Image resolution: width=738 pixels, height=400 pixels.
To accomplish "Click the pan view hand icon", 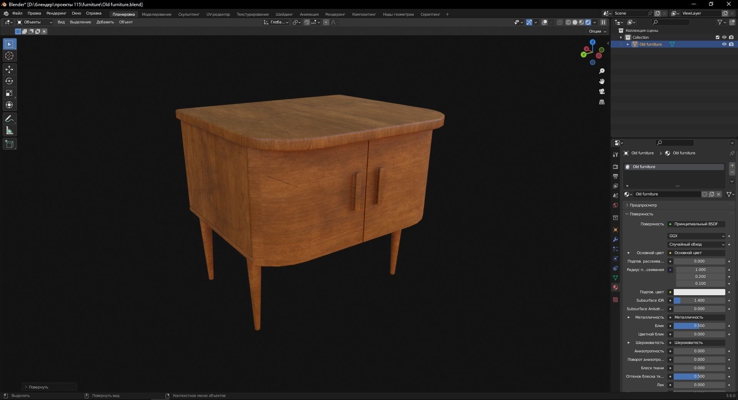I will click(x=602, y=81).
